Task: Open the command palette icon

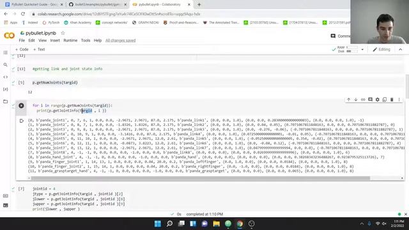Action: point(6,196)
